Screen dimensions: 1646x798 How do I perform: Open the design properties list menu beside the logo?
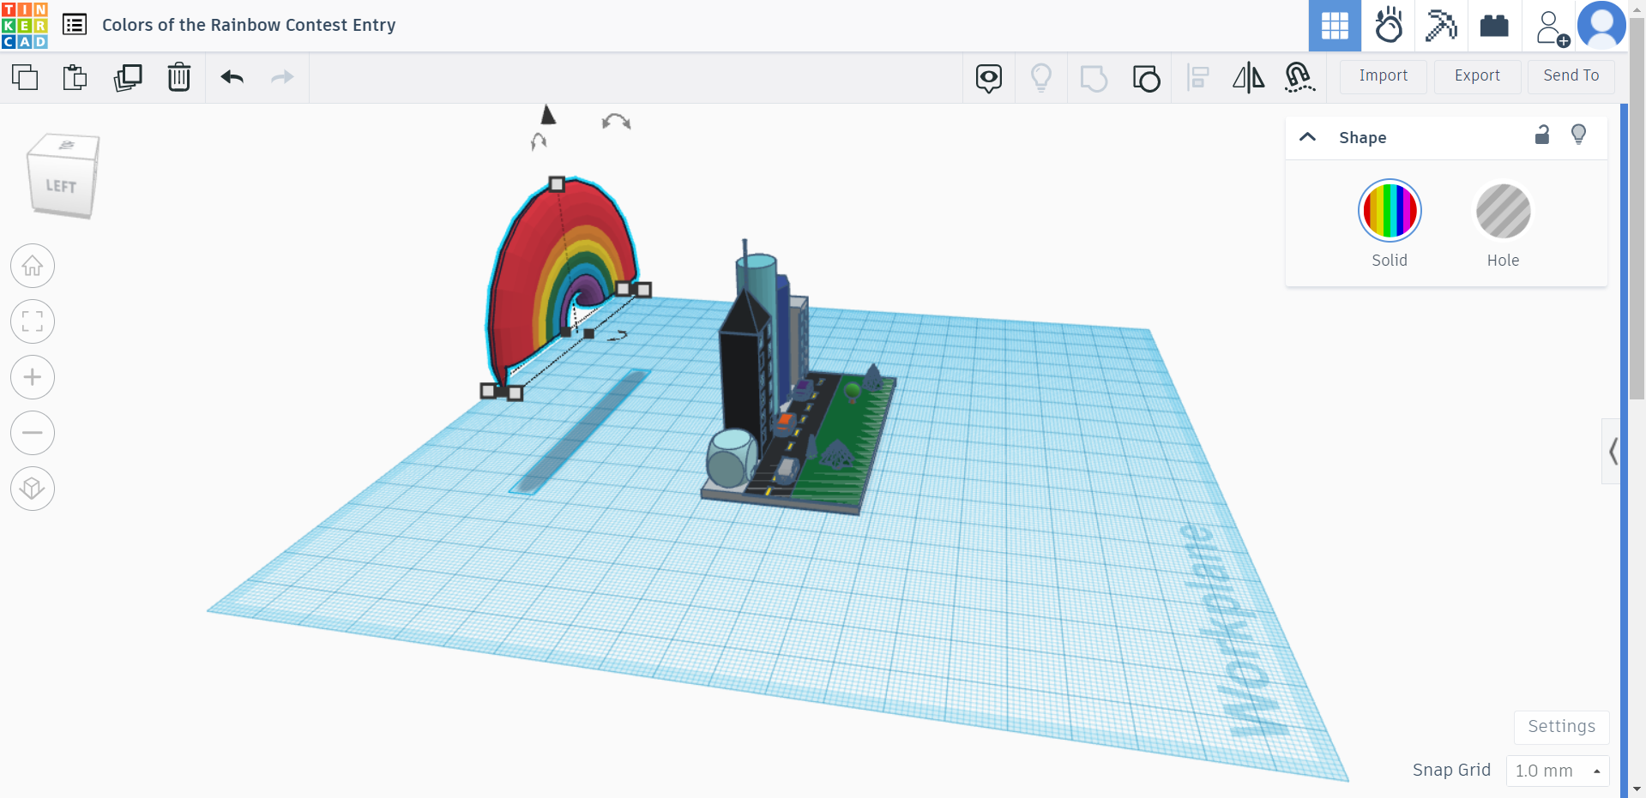75,24
